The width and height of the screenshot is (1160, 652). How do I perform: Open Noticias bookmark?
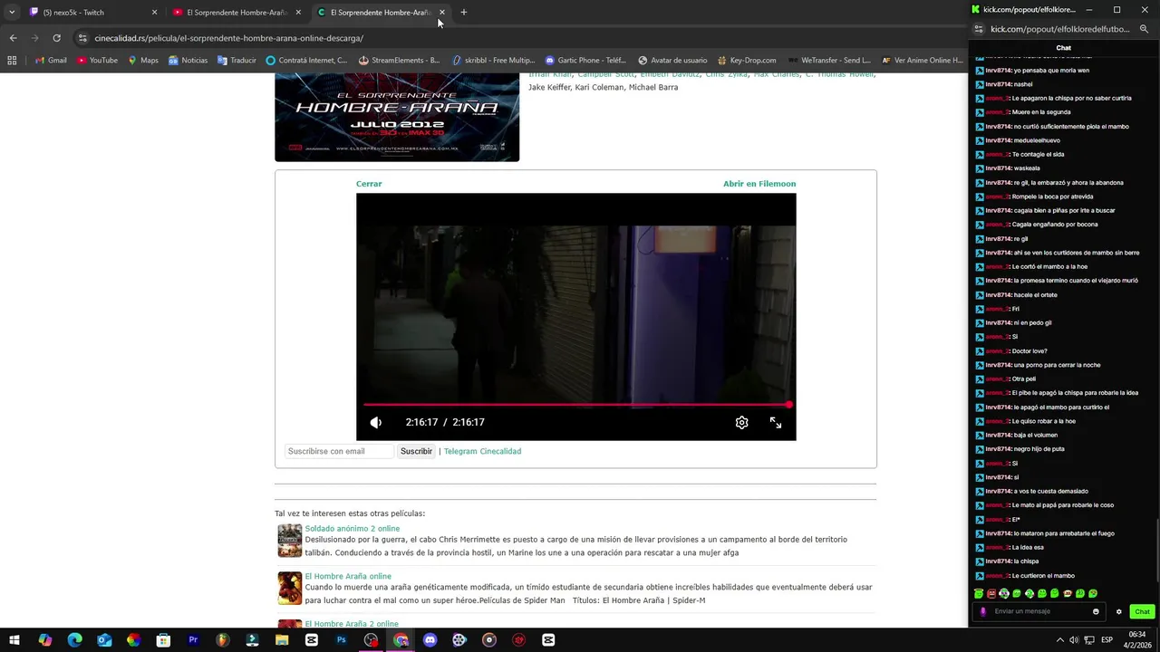(x=188, y=61)
